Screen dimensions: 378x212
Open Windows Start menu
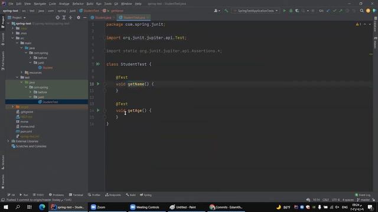6,207
